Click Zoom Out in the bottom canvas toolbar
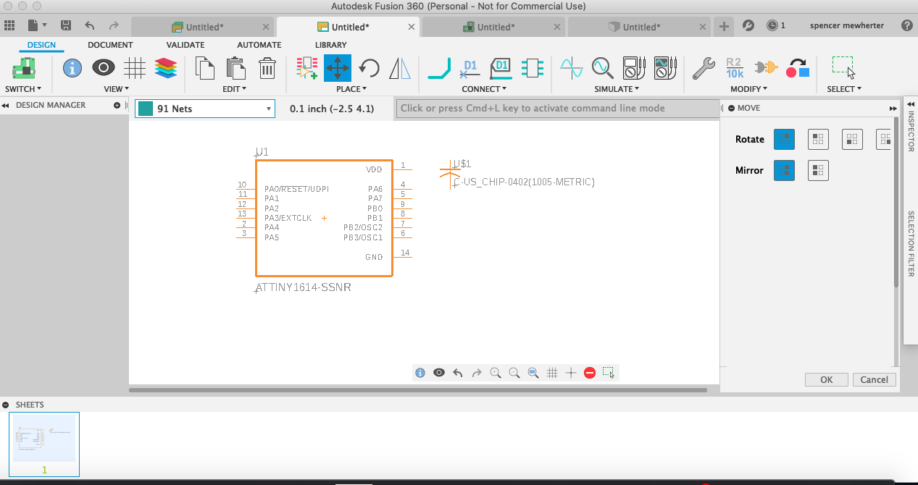The height and width of the screenshot is (485, 918). (514, 373)
